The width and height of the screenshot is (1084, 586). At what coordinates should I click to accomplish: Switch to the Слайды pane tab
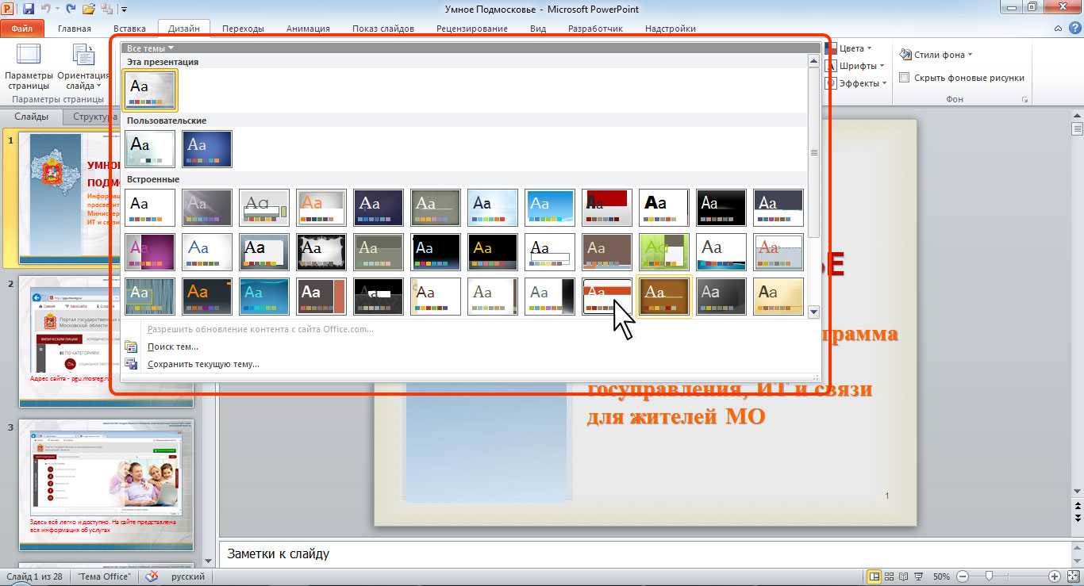coord(32,117)
